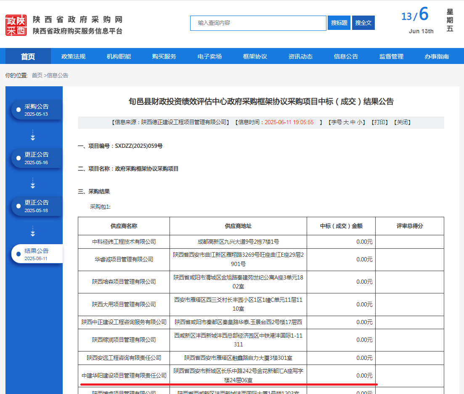The image size is (464, 394).
Task: Click the 陕西政采 red logo icon
Action: point(16,25)
